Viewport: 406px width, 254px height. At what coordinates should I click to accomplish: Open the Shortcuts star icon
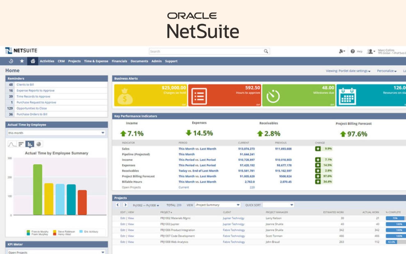tap(22, 61)
